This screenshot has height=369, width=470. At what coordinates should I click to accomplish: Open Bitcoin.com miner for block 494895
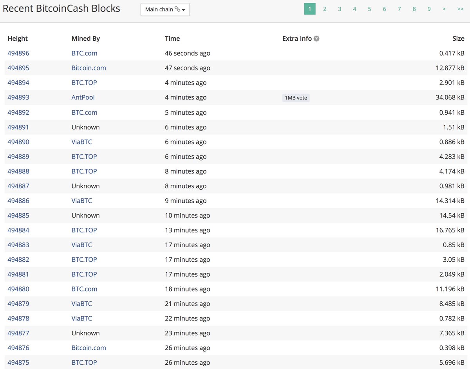coord(89,68)
